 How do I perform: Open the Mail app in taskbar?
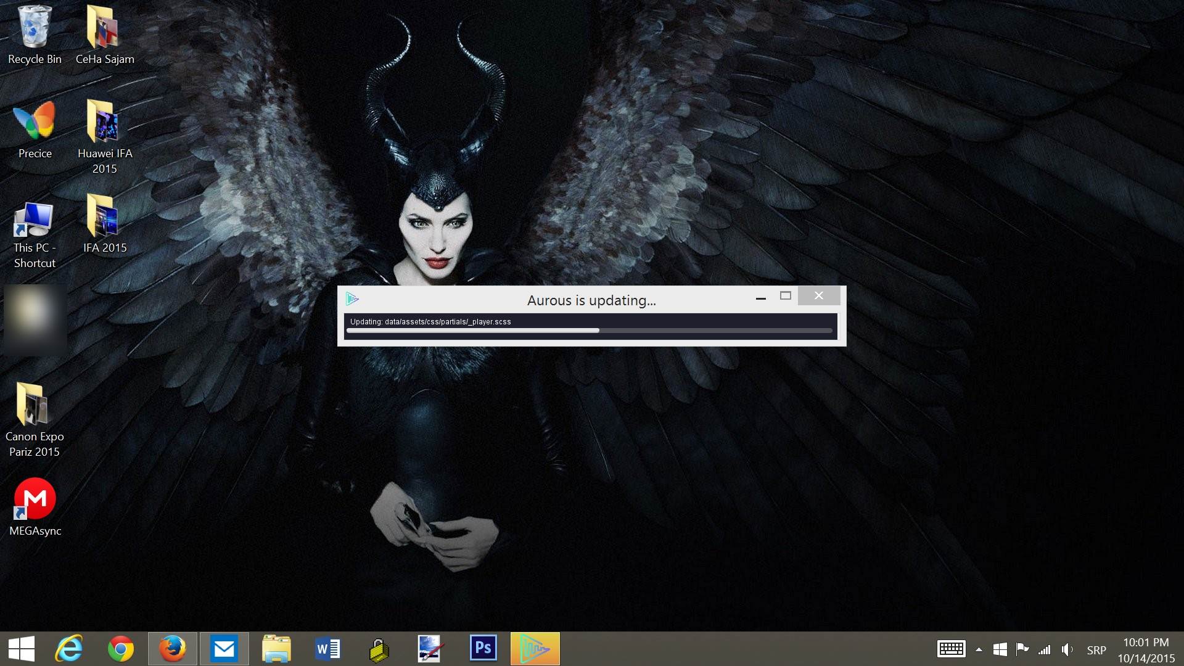224,649
